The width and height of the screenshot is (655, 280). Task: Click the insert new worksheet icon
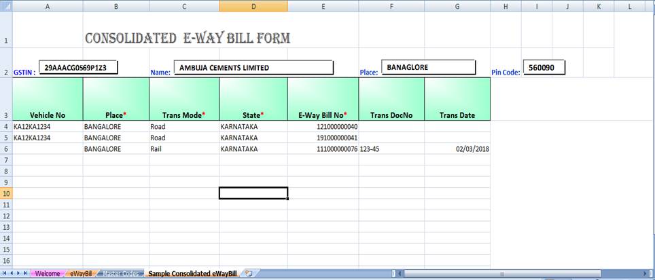249,274
